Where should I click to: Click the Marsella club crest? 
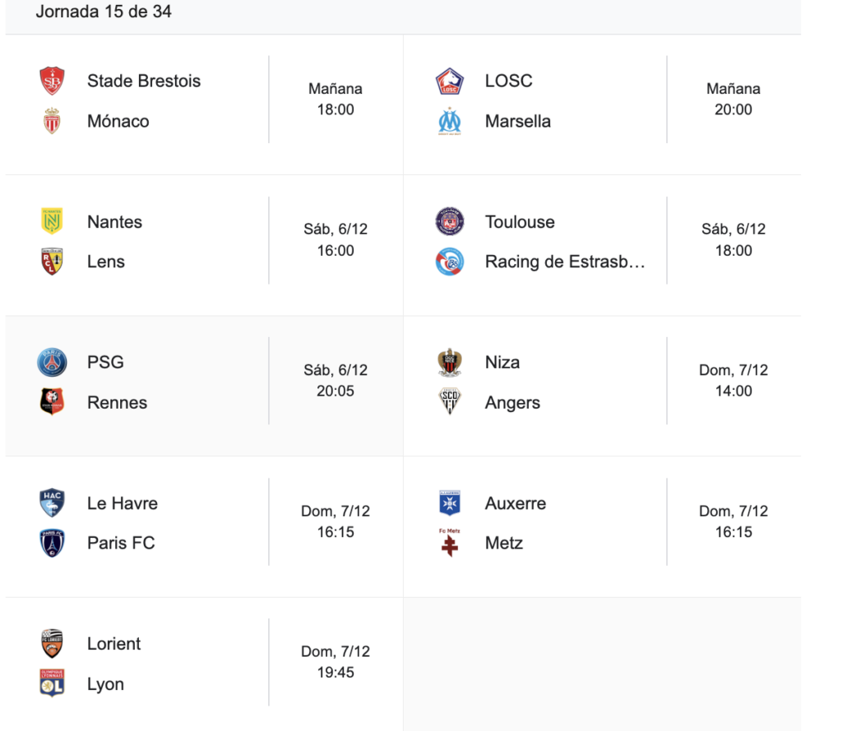point(449,122)
